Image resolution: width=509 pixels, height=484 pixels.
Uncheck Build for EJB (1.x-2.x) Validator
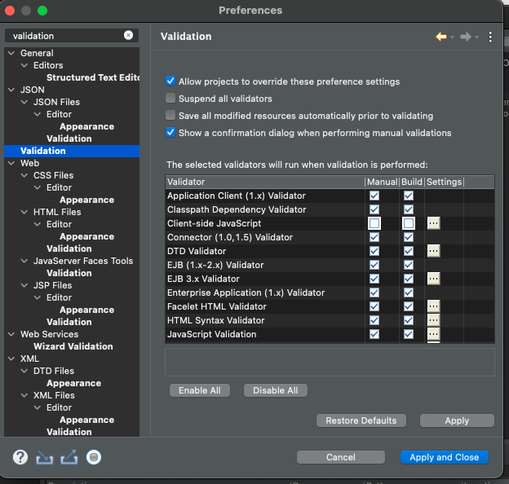409,265
